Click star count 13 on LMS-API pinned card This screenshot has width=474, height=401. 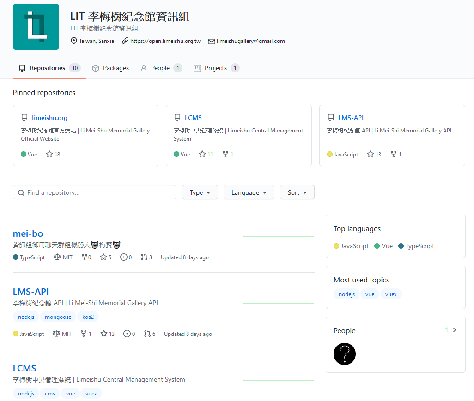click(x=374, y=154)
